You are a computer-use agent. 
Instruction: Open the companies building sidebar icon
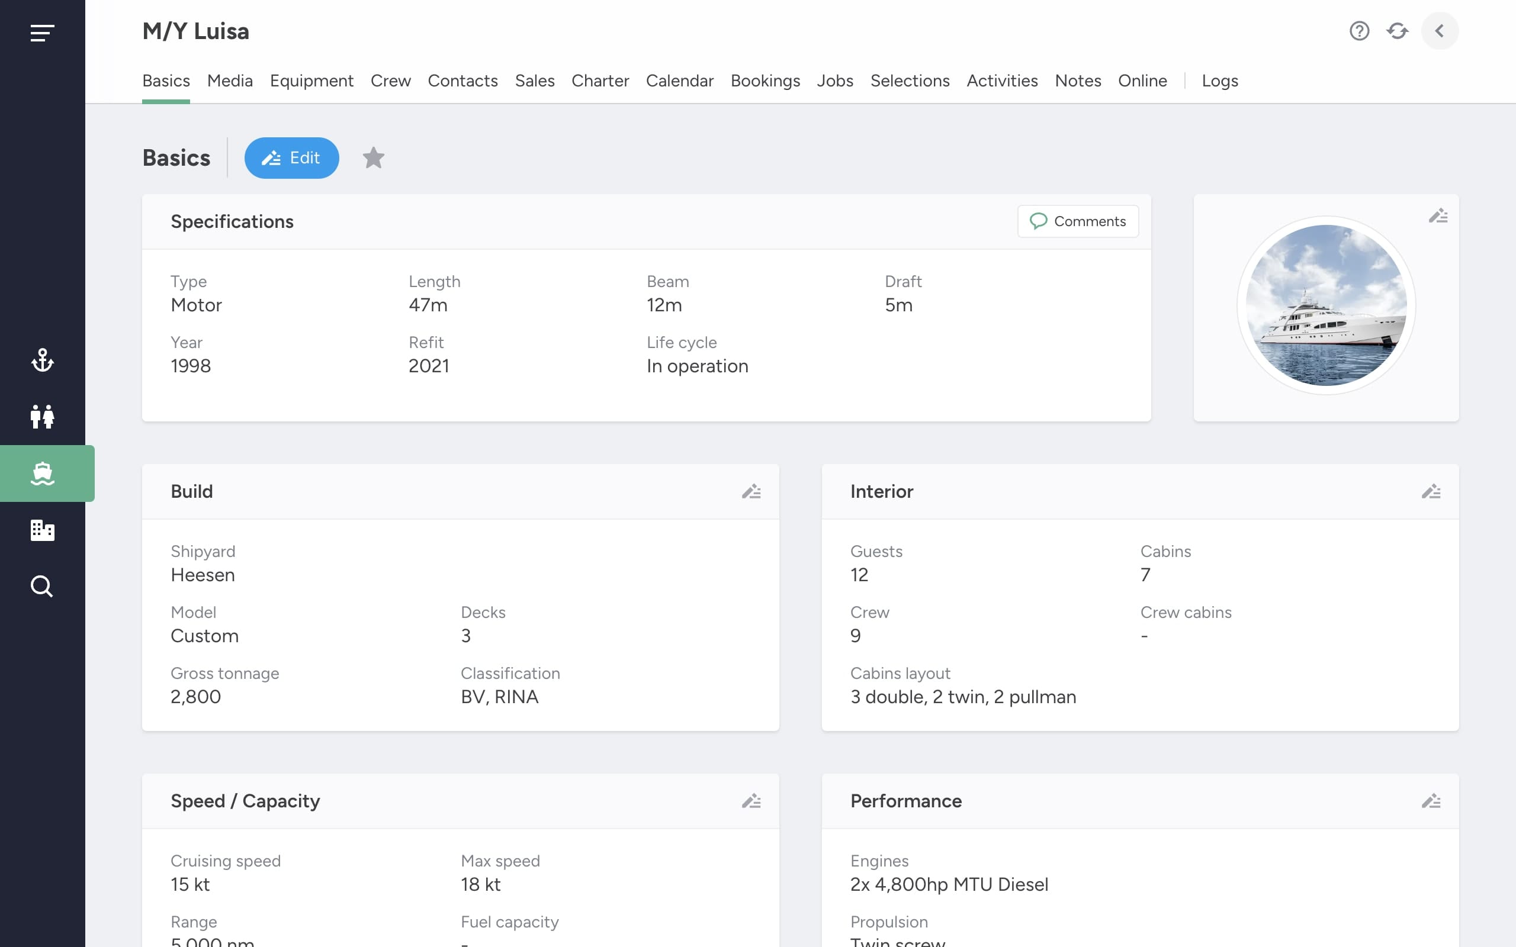[42, 530]
